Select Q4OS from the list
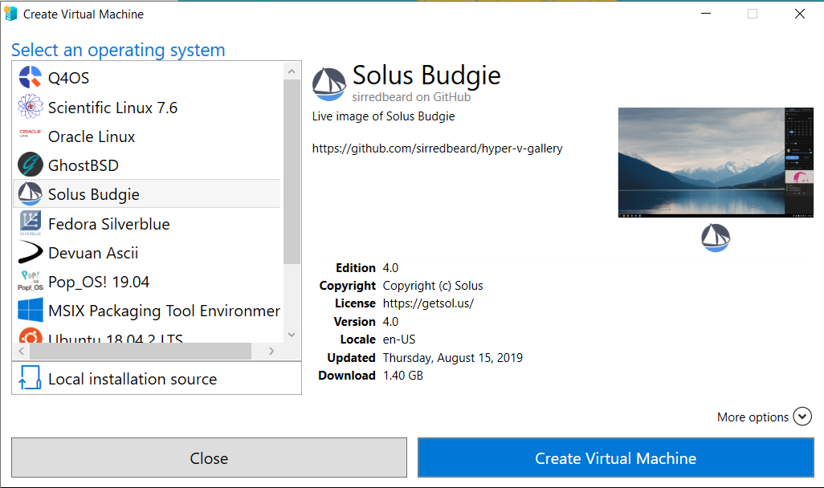 click(x=147, y=78)
